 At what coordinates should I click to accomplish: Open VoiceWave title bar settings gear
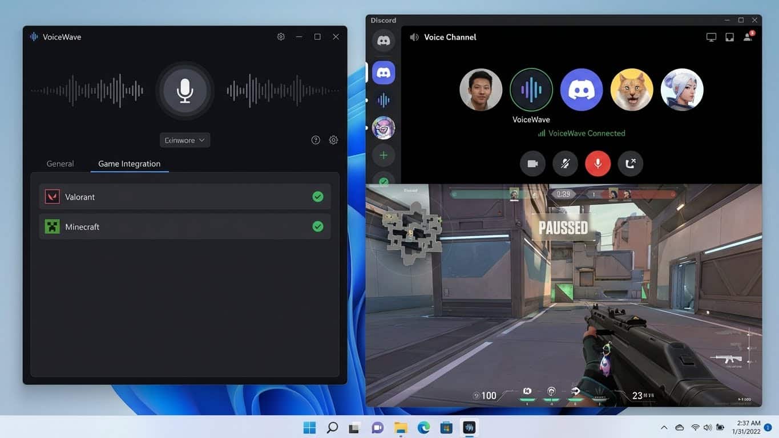pyautogui.click(x=281, y=36)
